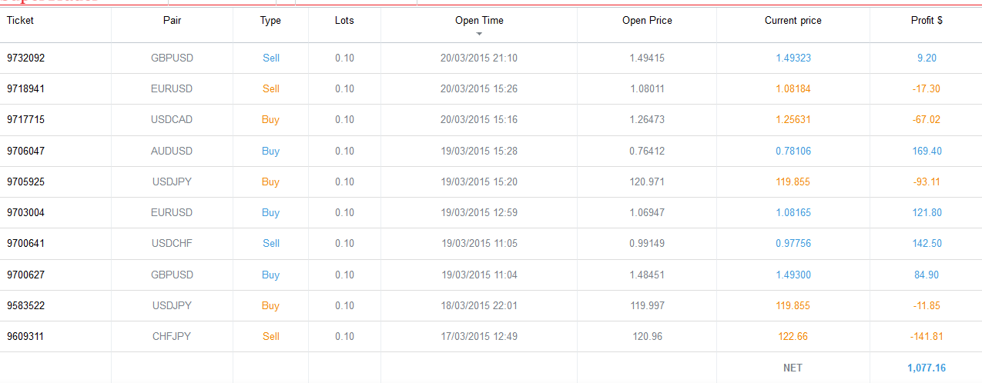Click current price 1.49323
The height and width of the screenshot is (383, 982).
[x=793, y=58]
